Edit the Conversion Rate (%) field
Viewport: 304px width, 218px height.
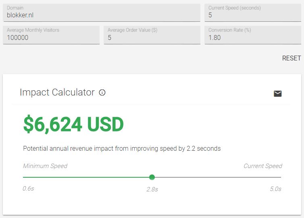pos(252,37)
